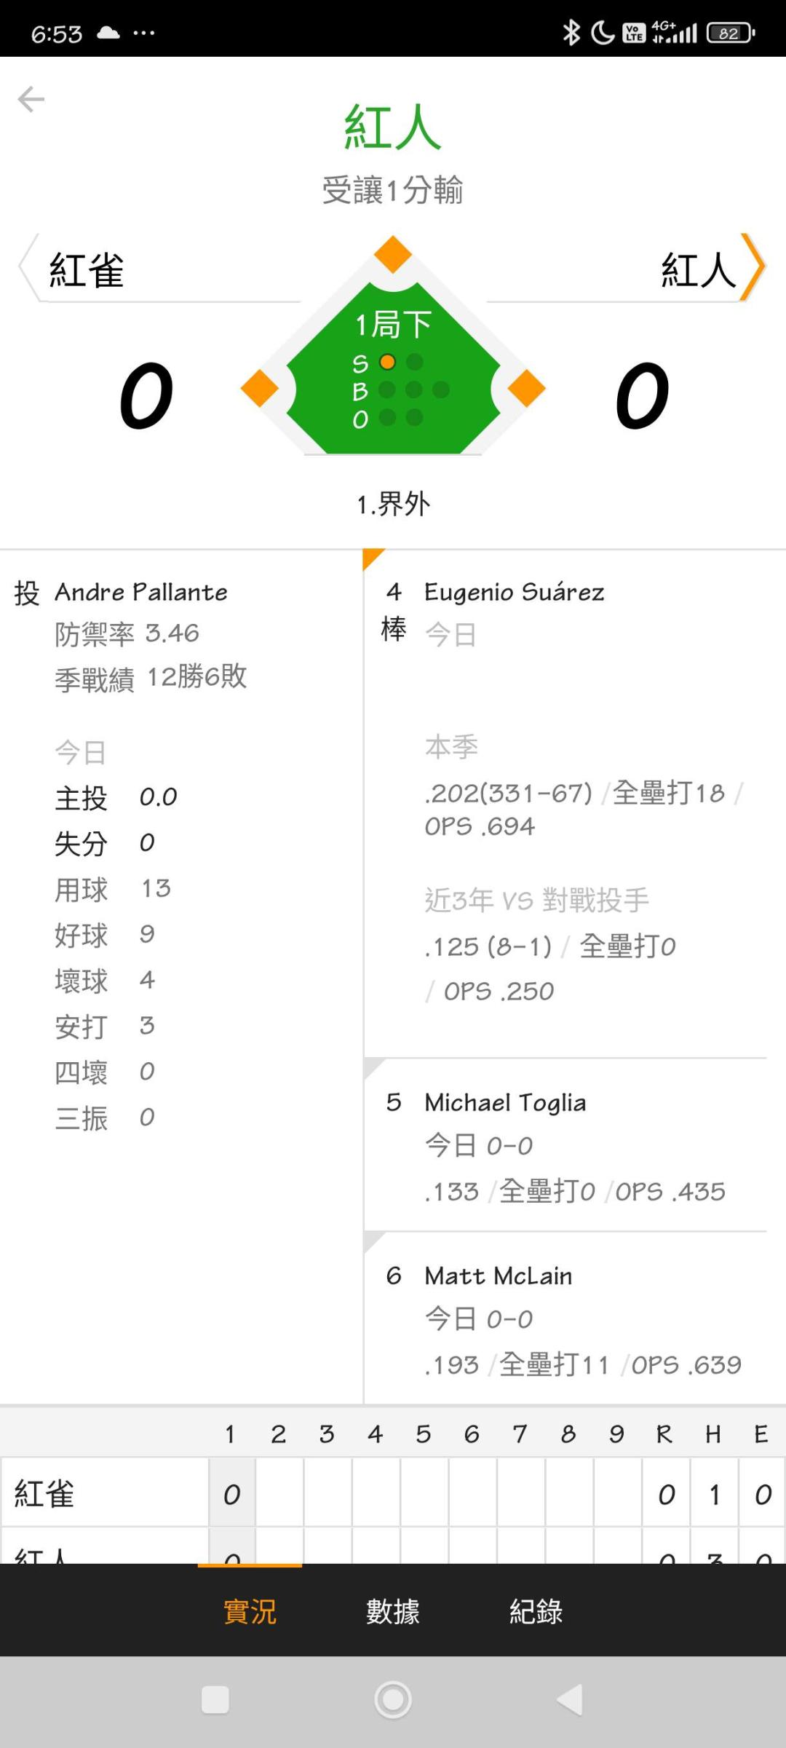
Task: Tap the lit strike indicator dot
Action: (388, 362)
